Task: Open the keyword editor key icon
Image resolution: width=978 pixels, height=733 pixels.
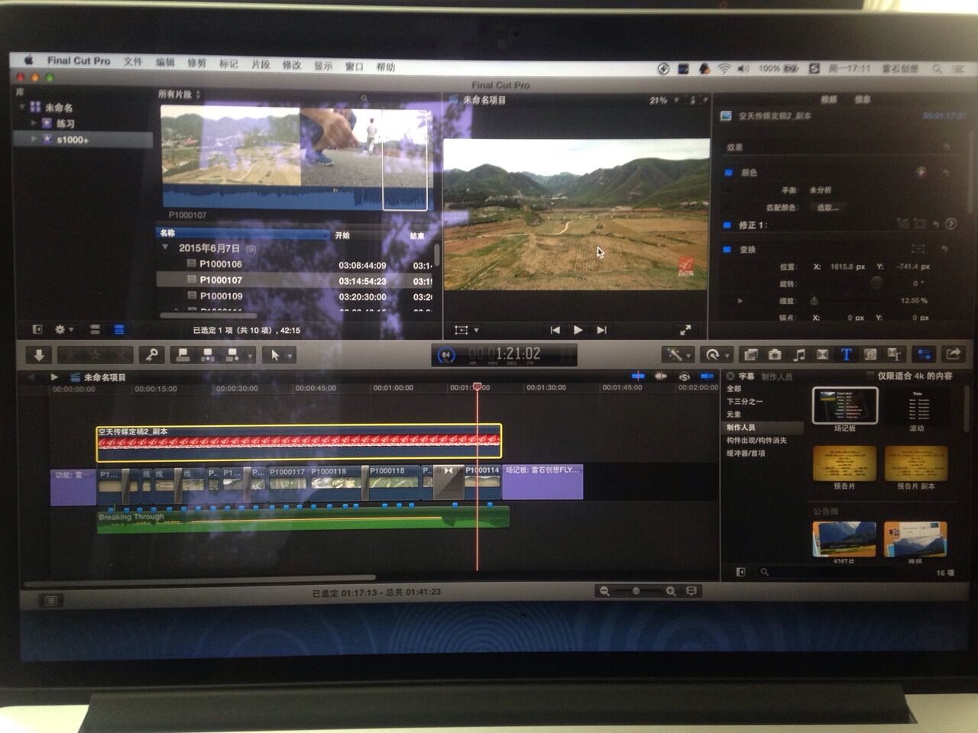Action: (x=152, y=355)
